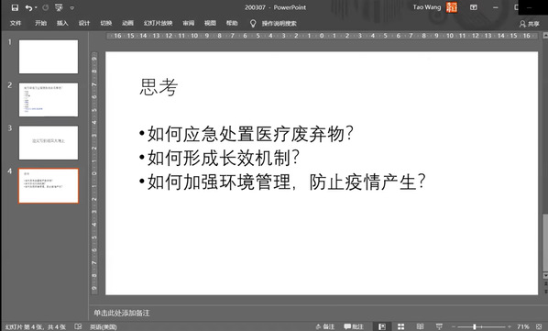Click the 操作说明搜索 lightbulb search box
The image size is (548, 331).
pos(273,24)
